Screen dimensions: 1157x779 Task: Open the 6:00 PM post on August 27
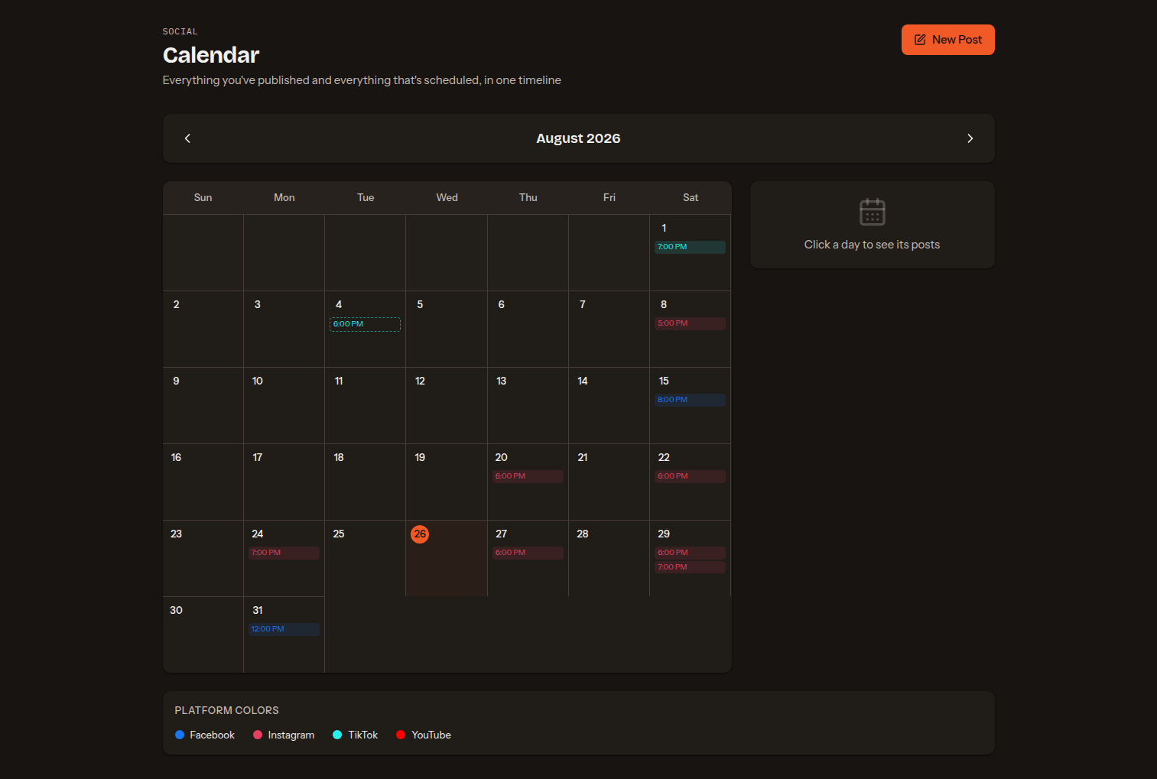point(528,553)
